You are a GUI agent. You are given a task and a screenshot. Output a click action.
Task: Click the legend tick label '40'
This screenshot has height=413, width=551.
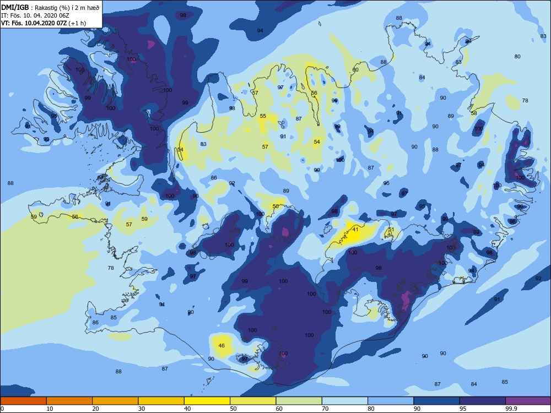click(x=187, y=409)
